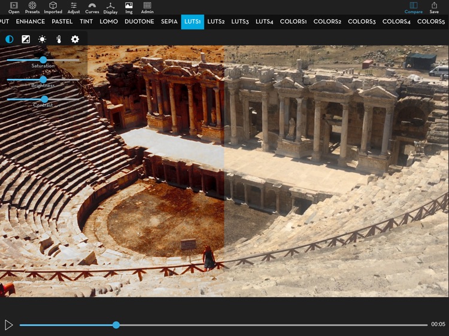Viewport: 449px width, 336px height.
Task: Switch to the PASTEL category tab
Action: coord(62,22)
